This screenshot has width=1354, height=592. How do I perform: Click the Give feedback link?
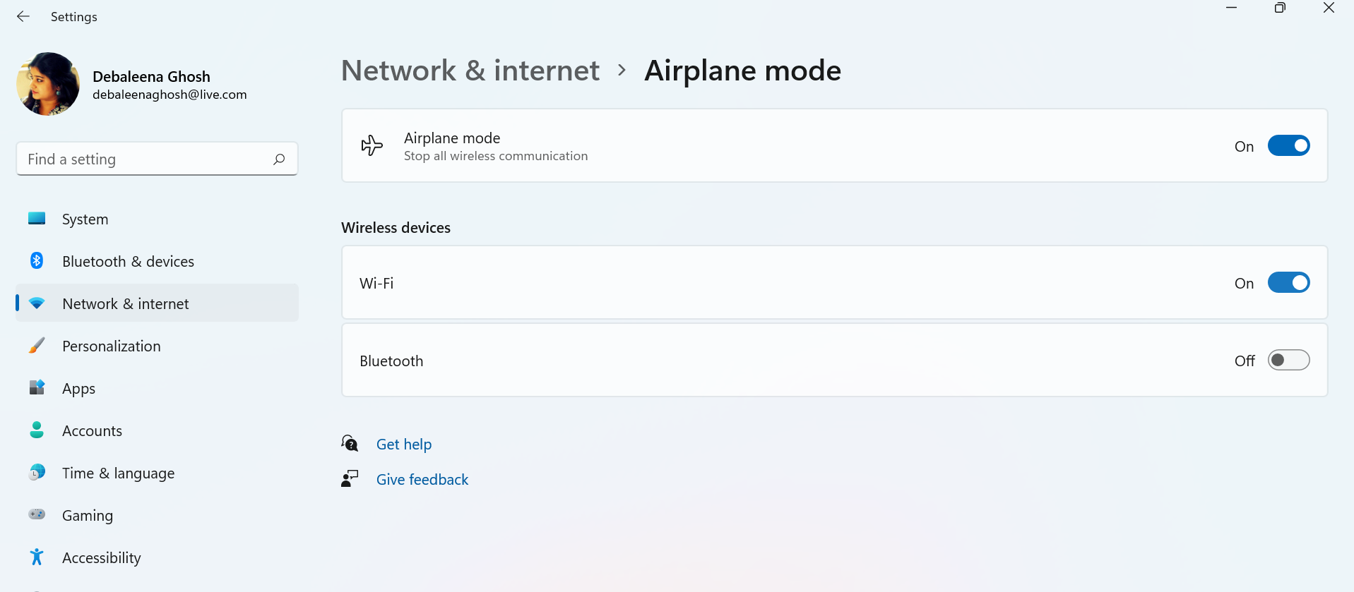point(422,479)
